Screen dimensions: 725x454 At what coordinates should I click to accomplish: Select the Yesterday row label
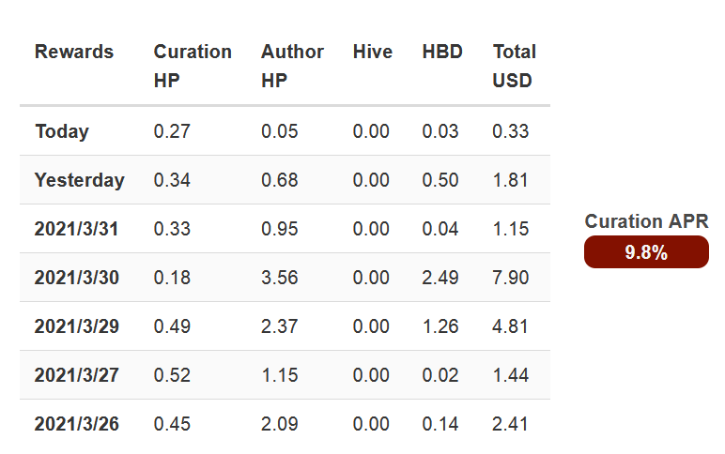[x=80, y=180]
